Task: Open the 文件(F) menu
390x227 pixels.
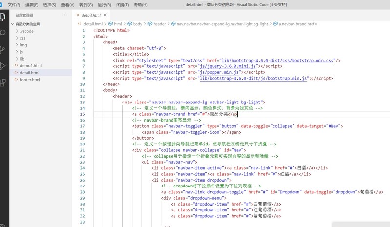Action: (x=14, y=5)
